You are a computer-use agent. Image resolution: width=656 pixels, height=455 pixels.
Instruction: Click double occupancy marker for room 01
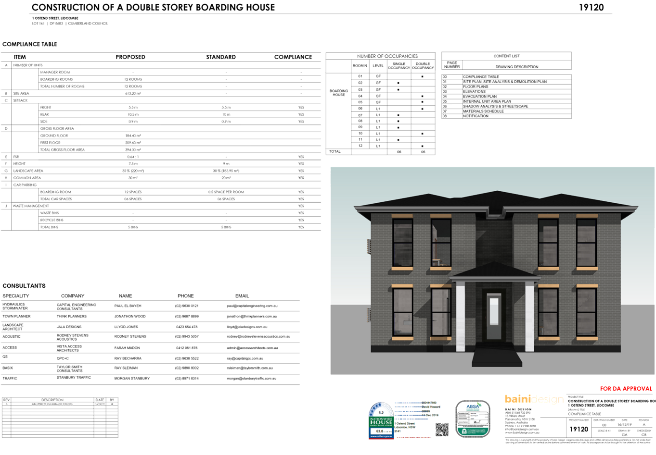click(x=422, y=76)
